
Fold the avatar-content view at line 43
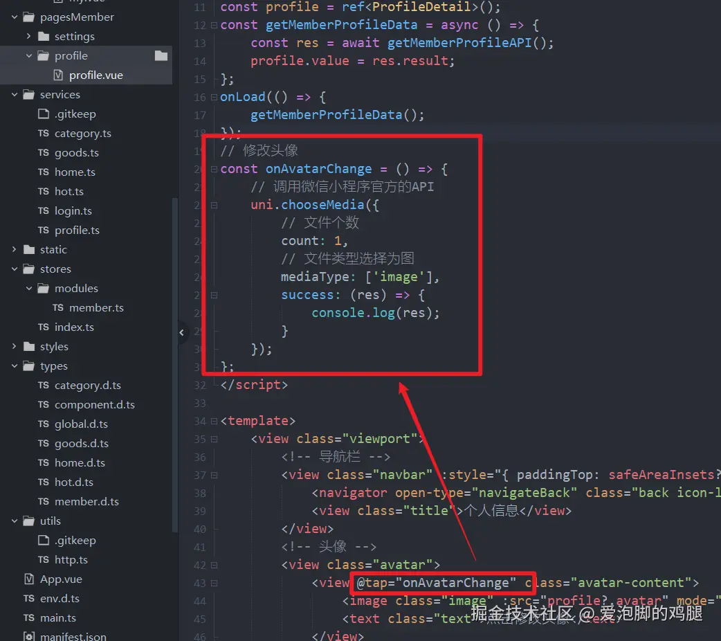[214, 583]
